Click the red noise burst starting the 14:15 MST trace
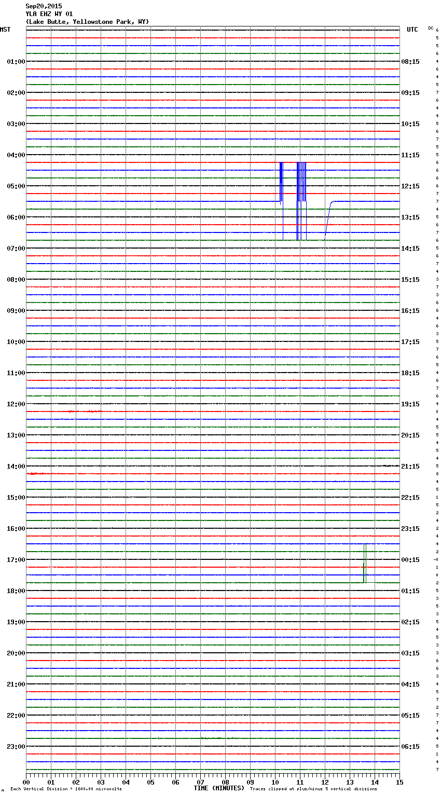Image resolution: width=441 pixels, height=796 pixels. (38, 474)
